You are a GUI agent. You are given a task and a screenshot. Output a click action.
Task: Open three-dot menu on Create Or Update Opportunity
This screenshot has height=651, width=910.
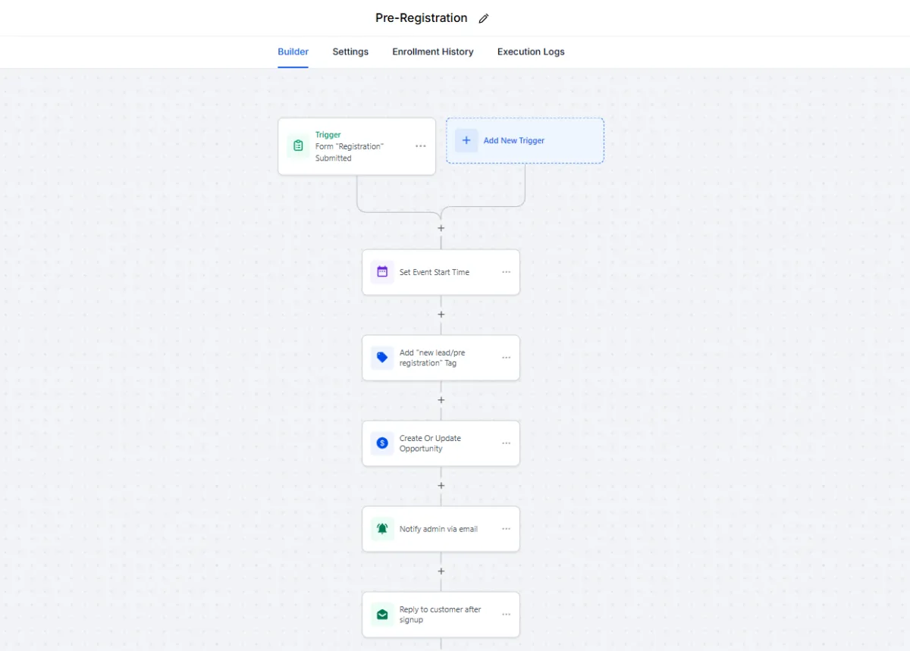(506, 443)
